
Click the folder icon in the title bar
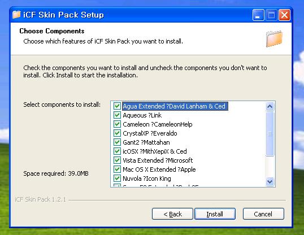click(x=16, y=15)
